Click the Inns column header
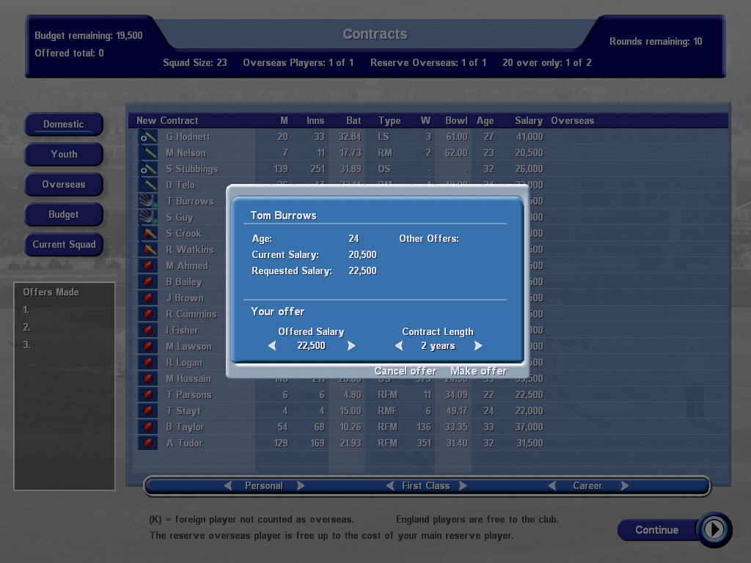751x563 pixels. 315,121
